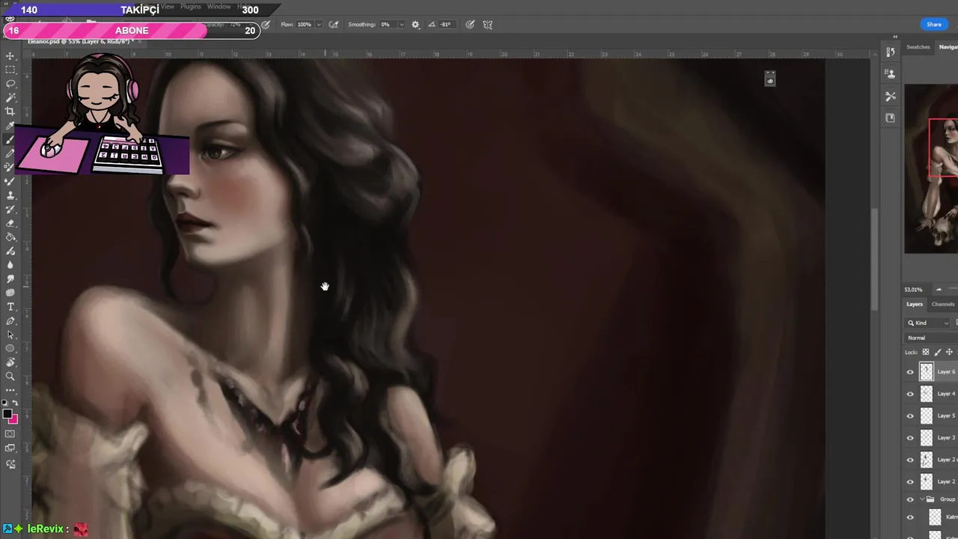Open the Edit Toolbar three-dots menu
This screenshot has width=958, height=539.
[x=10, y=390]
